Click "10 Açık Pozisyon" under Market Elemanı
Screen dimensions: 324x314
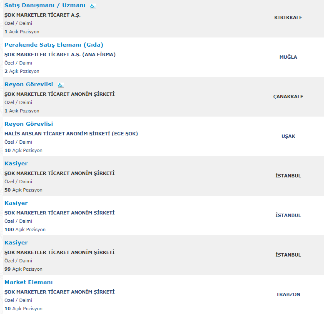[23, 309]
